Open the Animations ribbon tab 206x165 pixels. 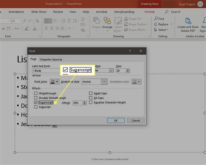coord(16,12)
